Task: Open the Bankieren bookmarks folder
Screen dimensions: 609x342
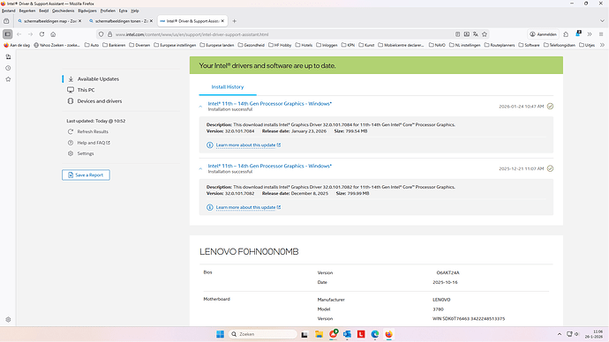Action: [x=114, y=45]
